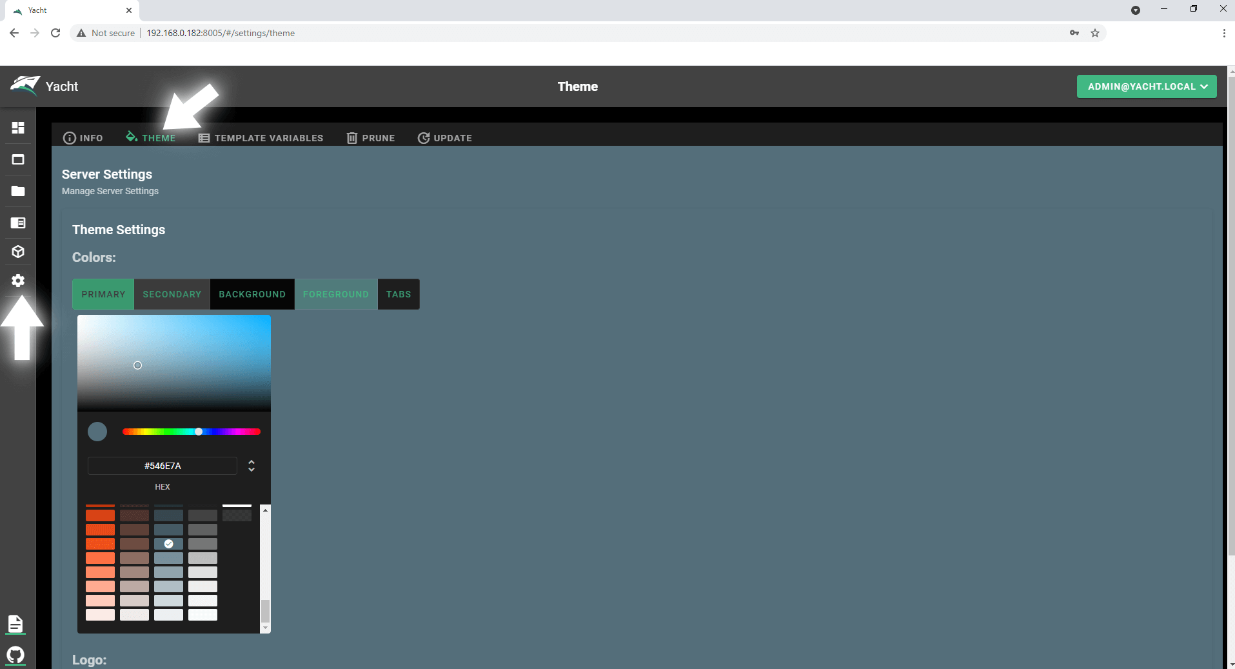Click the swatch list scrollbar thumb
1235x669 pixels.
pyautogui.click(x=265, y=610)
